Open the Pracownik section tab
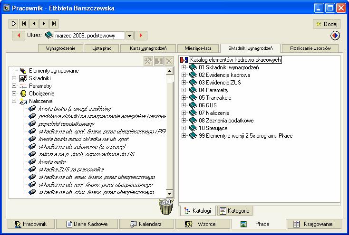This screenshot has width=349, height=235. (31, 224)
